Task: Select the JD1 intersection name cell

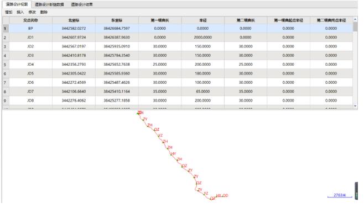Action: point(30,38)
